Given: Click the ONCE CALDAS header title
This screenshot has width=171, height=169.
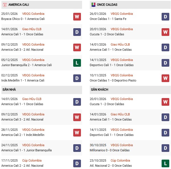Looking at the screenshot, I should (x=107, y=5).
